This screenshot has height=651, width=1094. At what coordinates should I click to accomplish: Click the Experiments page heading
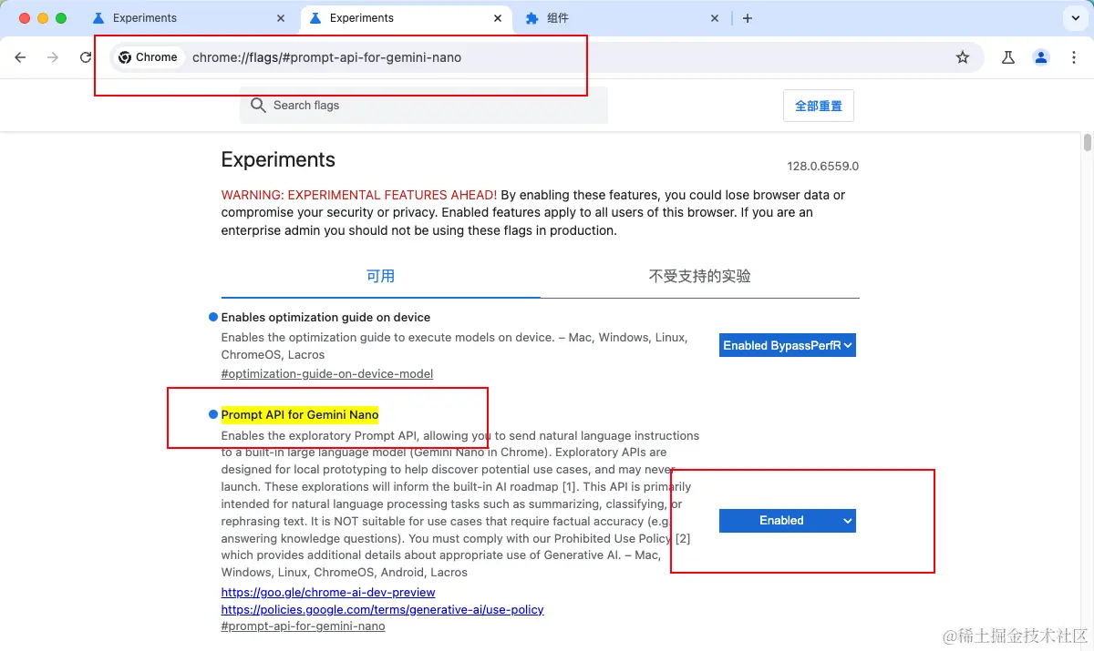[x=278, y=160]
